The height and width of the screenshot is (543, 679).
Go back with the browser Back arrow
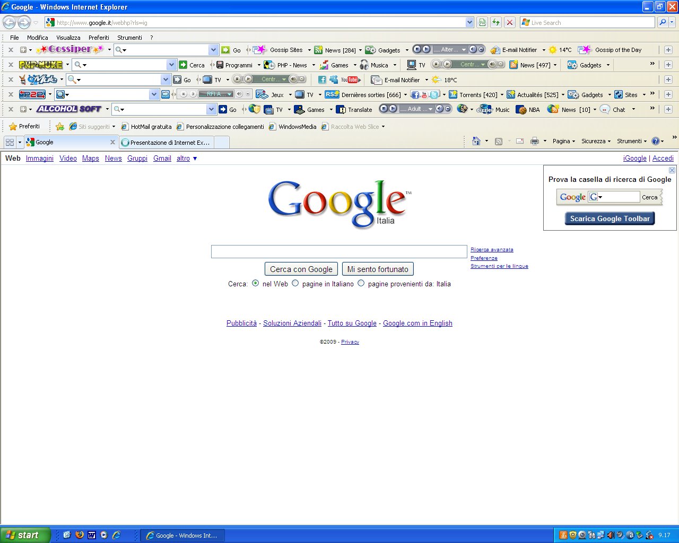point(10,22)
